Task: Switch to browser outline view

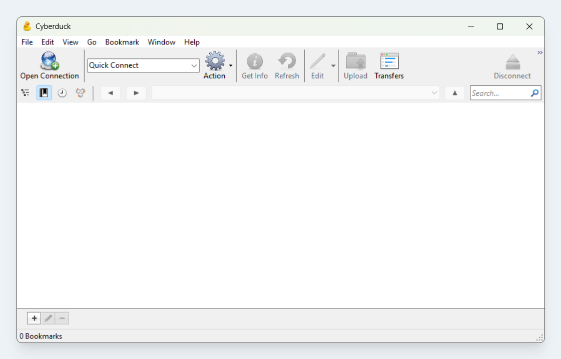Action: point(26,93)
